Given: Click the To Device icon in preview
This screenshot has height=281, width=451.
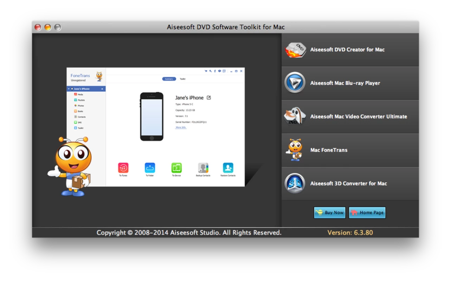Looking at the screenshot, I should 176,168.
